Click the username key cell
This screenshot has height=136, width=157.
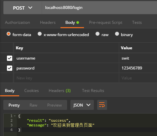66,58
